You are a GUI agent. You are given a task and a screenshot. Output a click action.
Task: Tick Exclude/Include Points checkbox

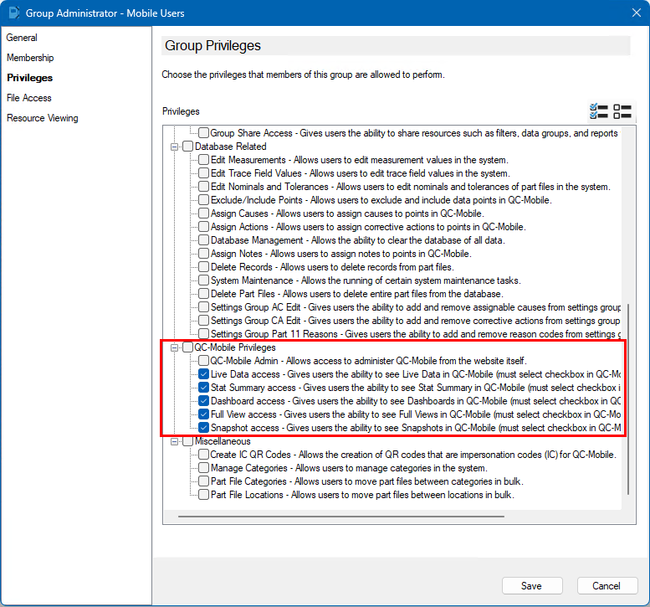(203, 200)
